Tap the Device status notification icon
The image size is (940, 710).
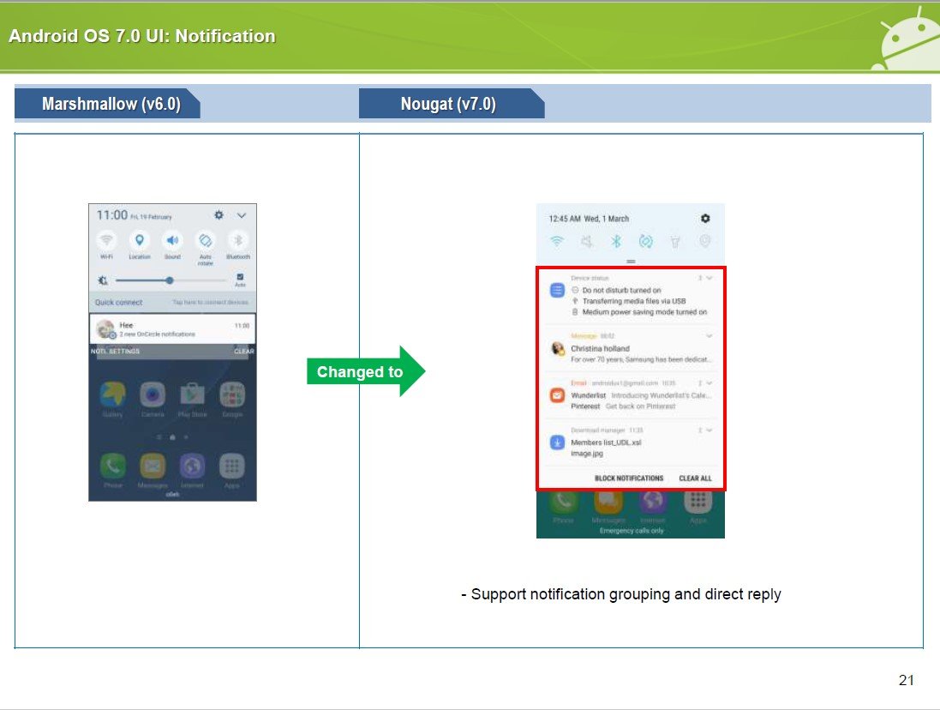(557, 290)
